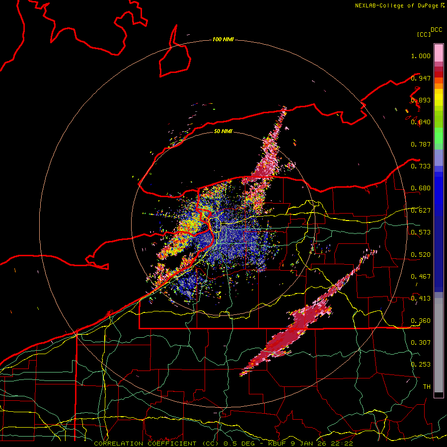
Task: Select the 0.893 scale value
Action: (x=421, y=100)
